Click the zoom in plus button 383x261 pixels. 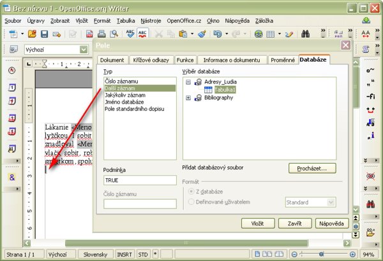click(352, 255)
